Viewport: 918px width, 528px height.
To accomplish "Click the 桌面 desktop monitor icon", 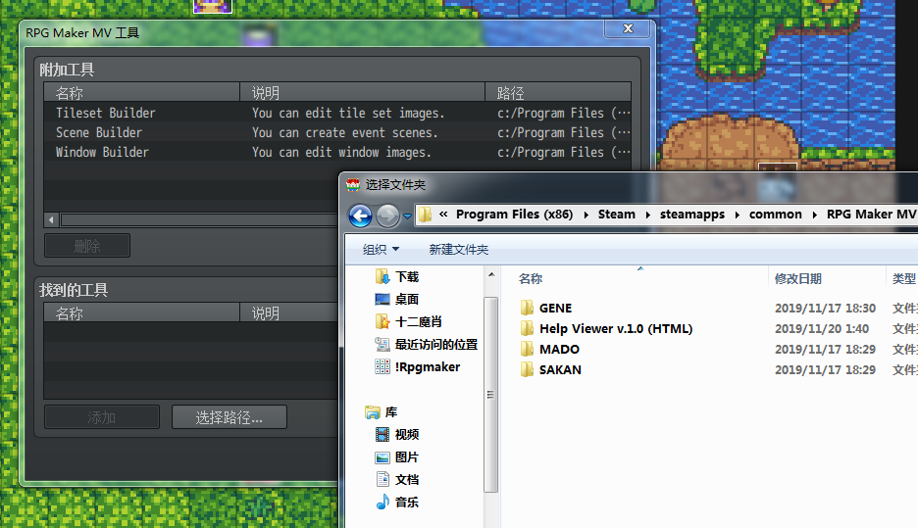I will (382, 300).
